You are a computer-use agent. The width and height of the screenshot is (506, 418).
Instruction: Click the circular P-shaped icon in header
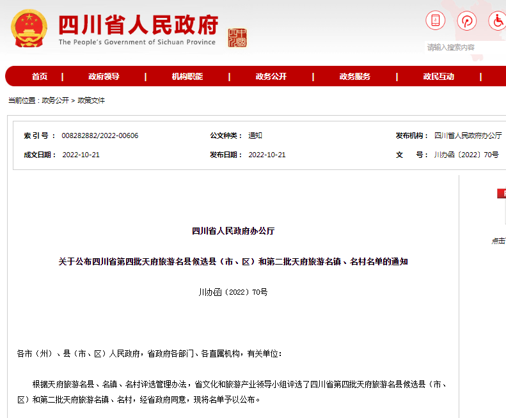tap(467, 20)
